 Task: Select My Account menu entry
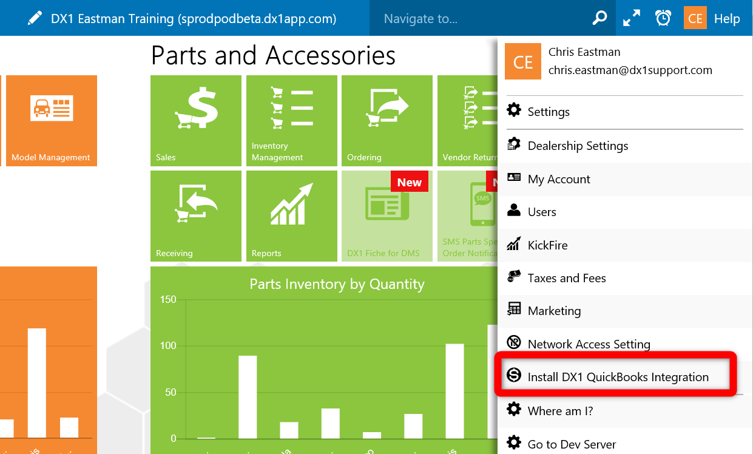point(625,179)
